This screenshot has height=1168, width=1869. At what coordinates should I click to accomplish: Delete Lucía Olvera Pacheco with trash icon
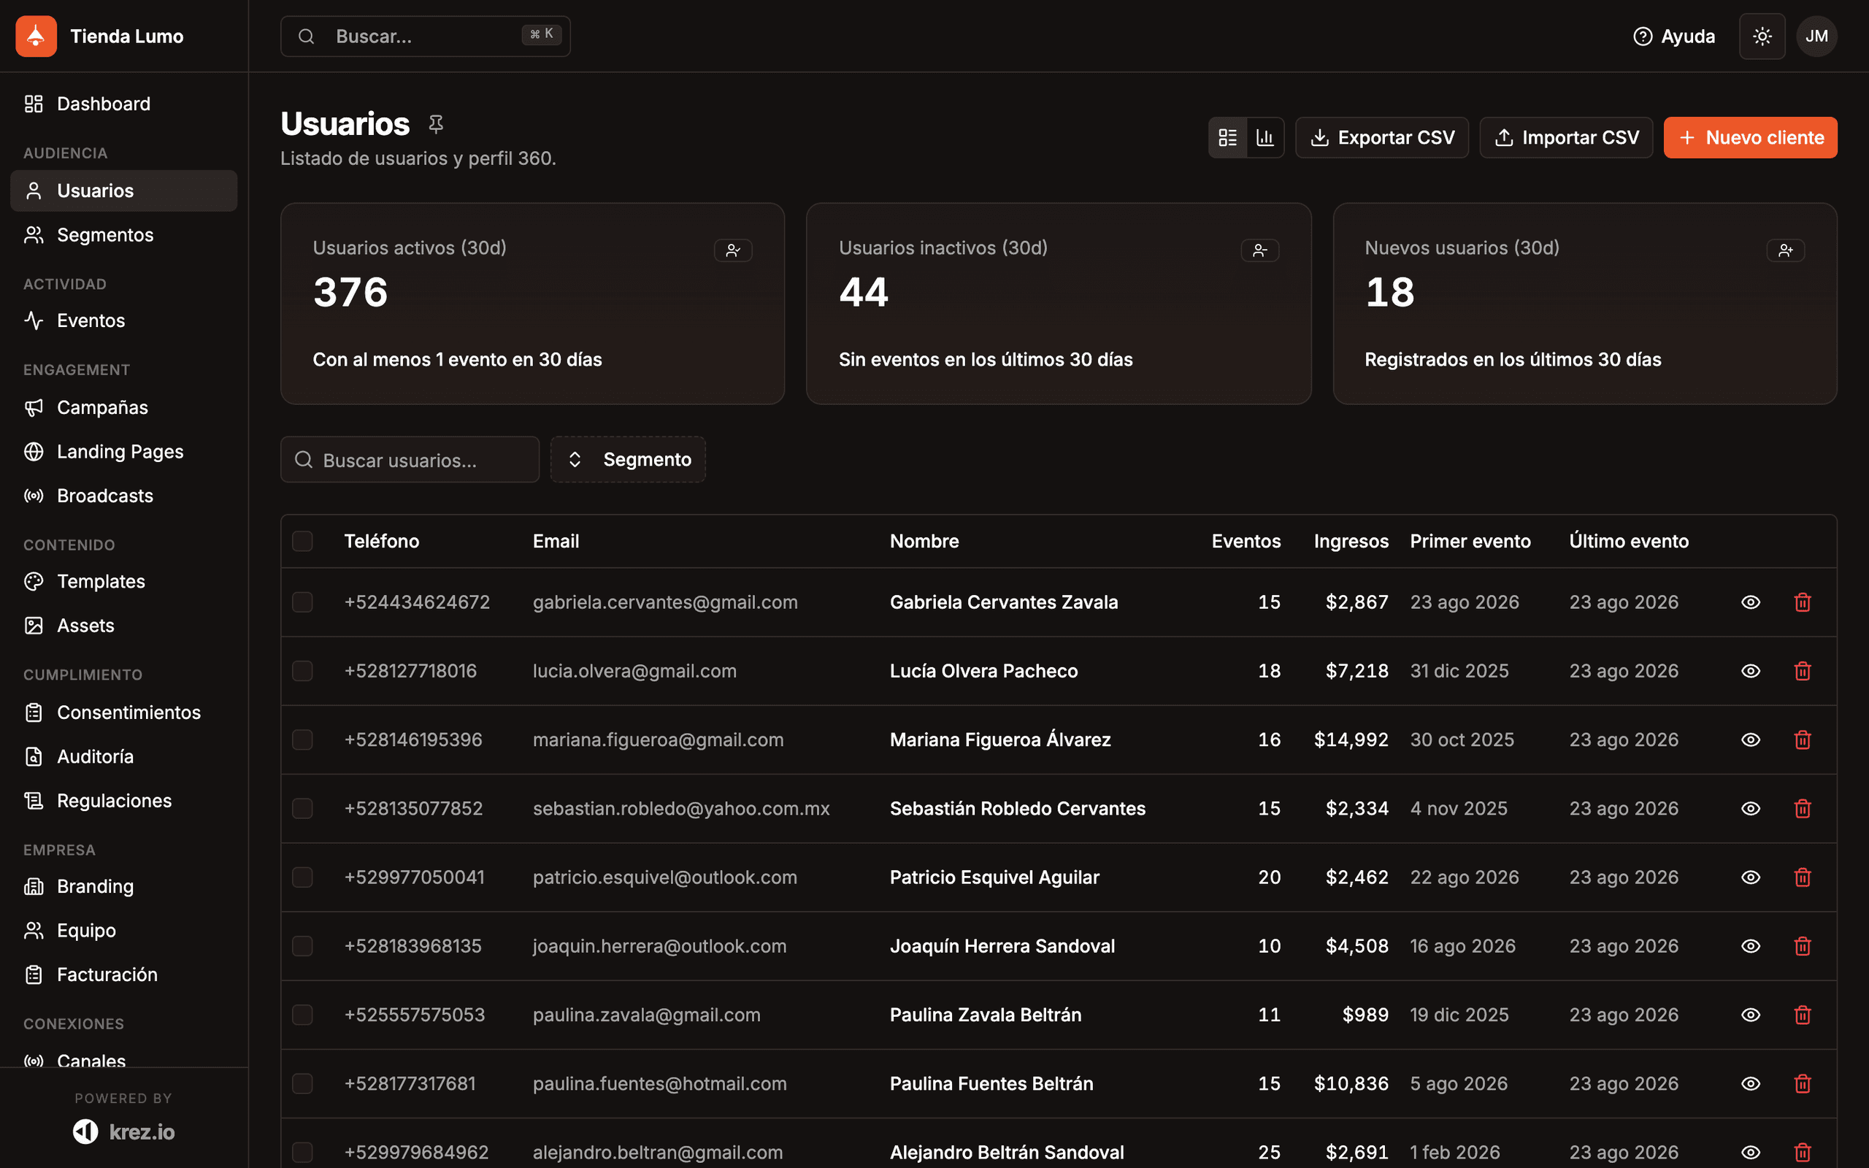pyautogui.click(x=1803, y=671)
